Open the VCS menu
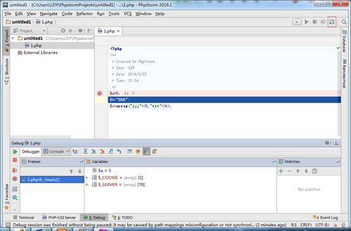Image resolution: width=351 pixels, height=231 pixels. tap(127, 14)
